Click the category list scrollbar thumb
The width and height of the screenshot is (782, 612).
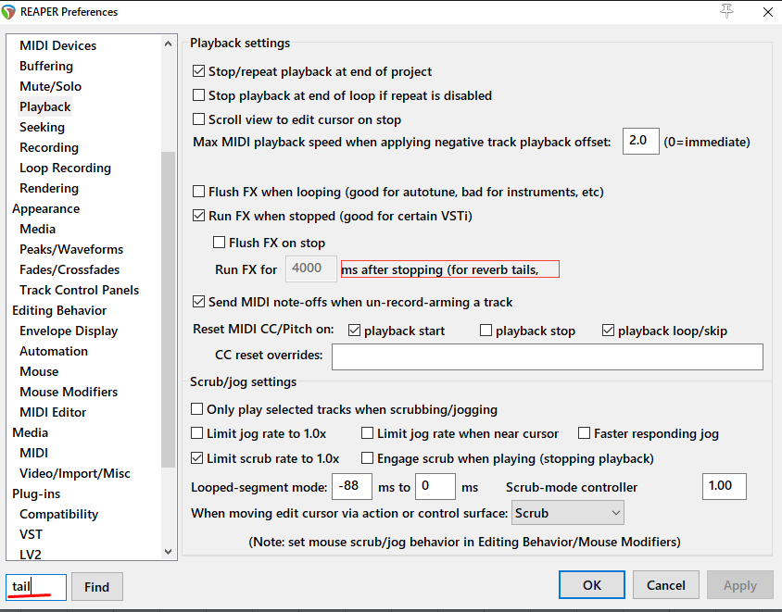click(x=168, y=309)
